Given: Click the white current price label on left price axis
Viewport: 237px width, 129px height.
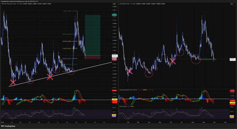Looking at the screenshot, I should [115, 56].
